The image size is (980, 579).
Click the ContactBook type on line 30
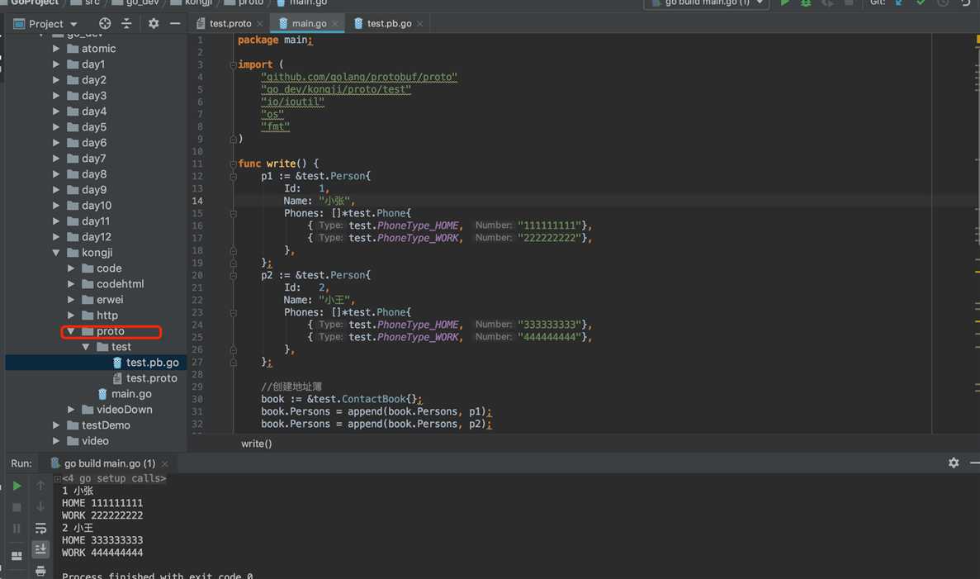coord(374,399)
